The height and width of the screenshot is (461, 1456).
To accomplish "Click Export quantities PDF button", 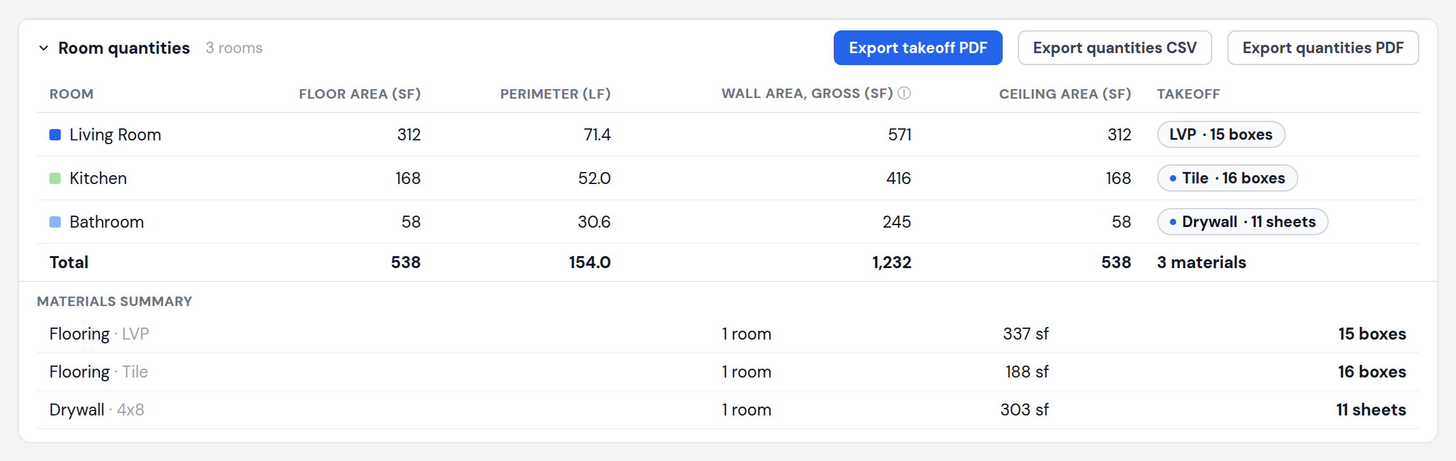I will pyautogui.click(x=1323, y=48).
